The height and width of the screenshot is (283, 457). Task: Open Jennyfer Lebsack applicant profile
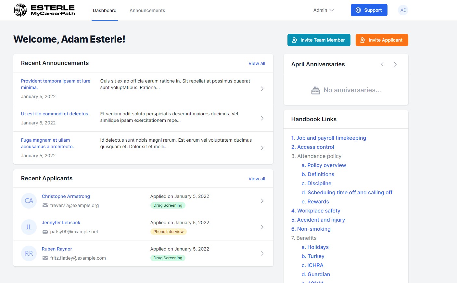click(x=61, y=223)
